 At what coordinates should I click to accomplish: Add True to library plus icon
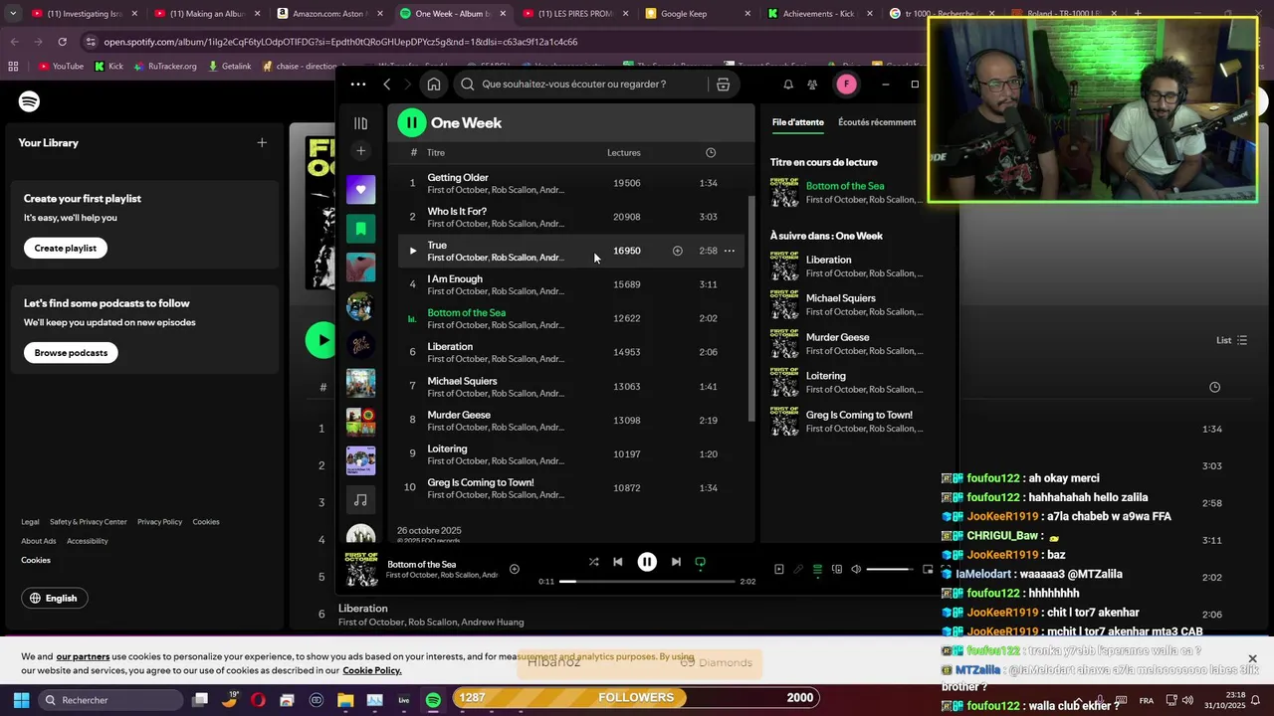678,251
